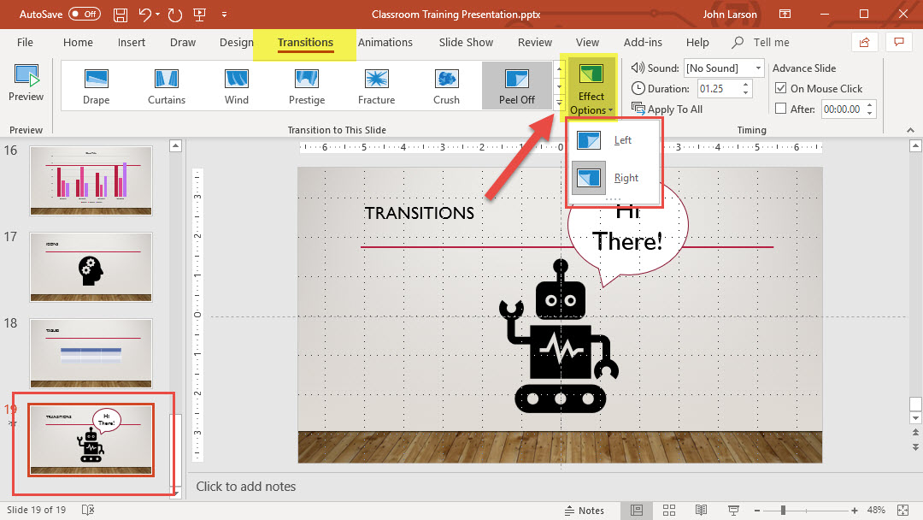923x520 pixels.
Task: Select slide 17 thumbnail
Action: [91, 267]
